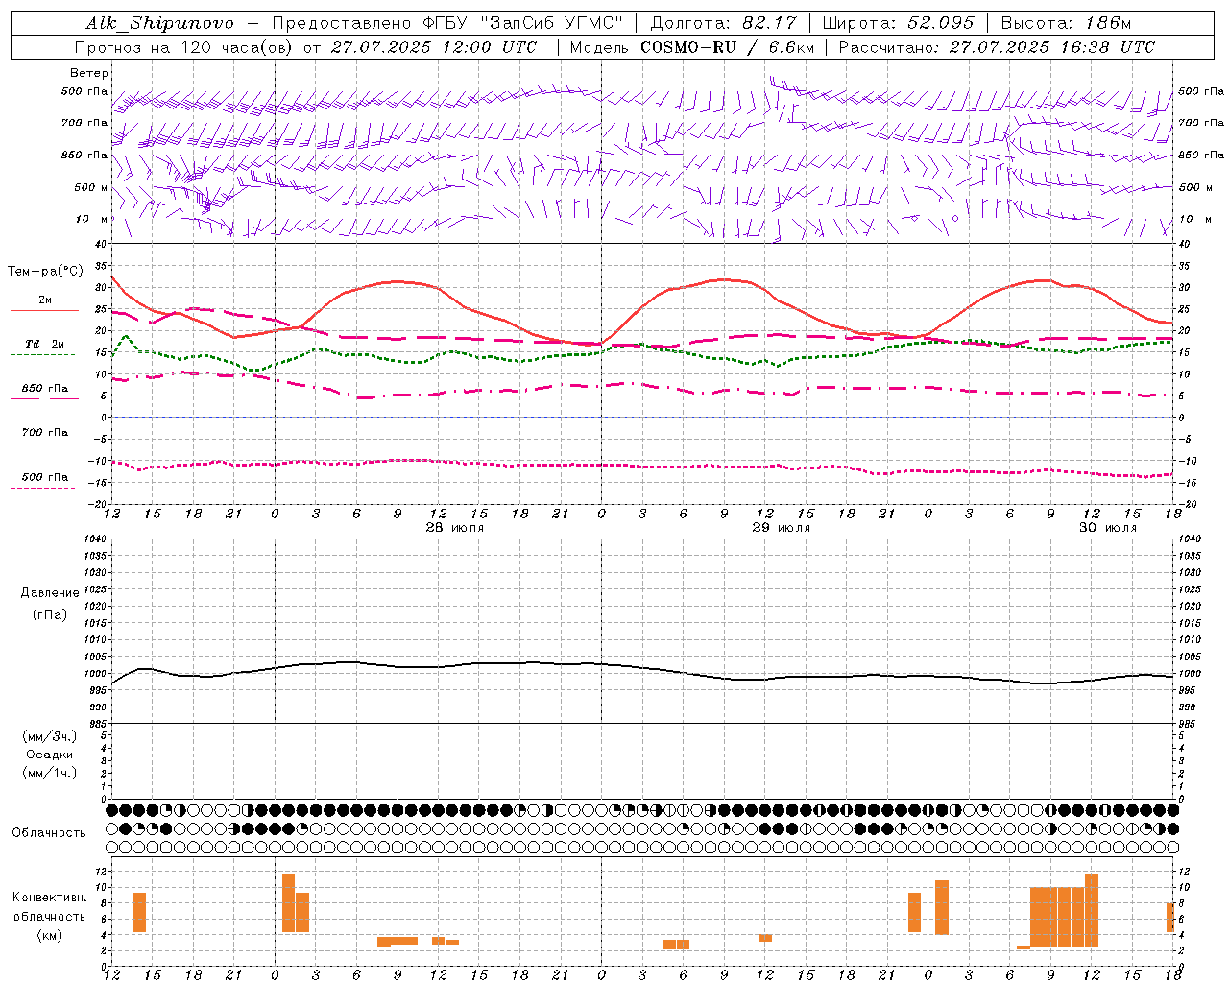Select left-side 700 гПа wind level label

click(x=84, y=123)
